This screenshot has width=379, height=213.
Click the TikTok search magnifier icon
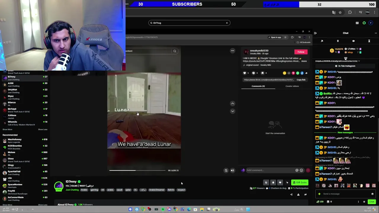(175, 51)
